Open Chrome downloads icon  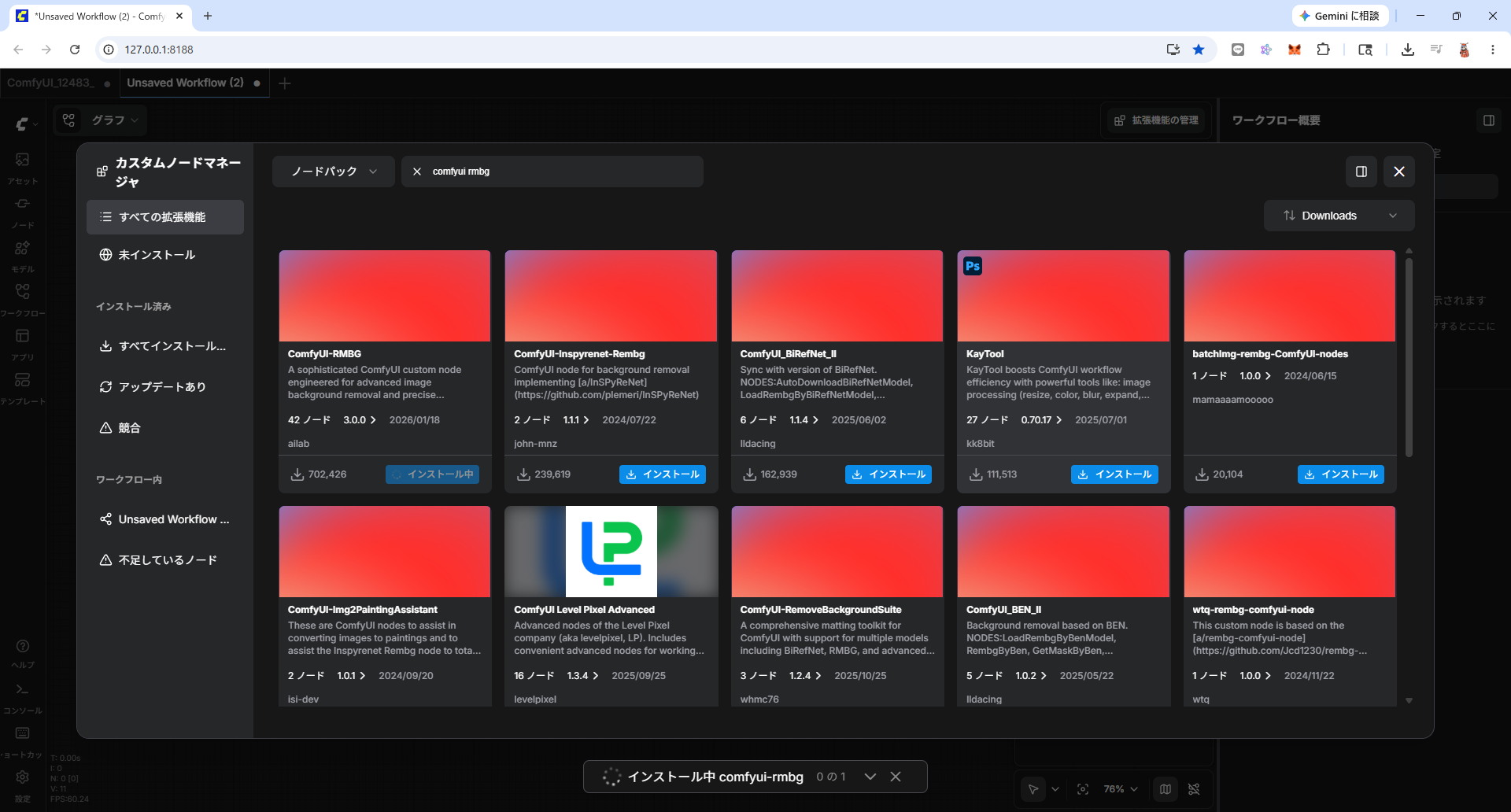coord(1408,50)
